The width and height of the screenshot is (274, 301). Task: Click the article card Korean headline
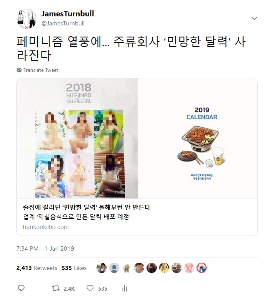[87, 207]
